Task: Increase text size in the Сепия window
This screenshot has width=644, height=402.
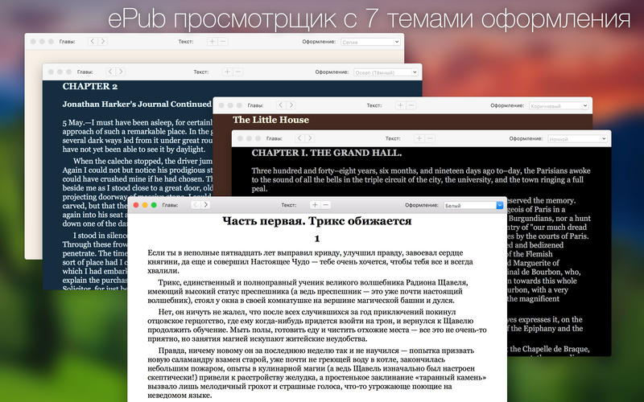Action: click(212, 42)
